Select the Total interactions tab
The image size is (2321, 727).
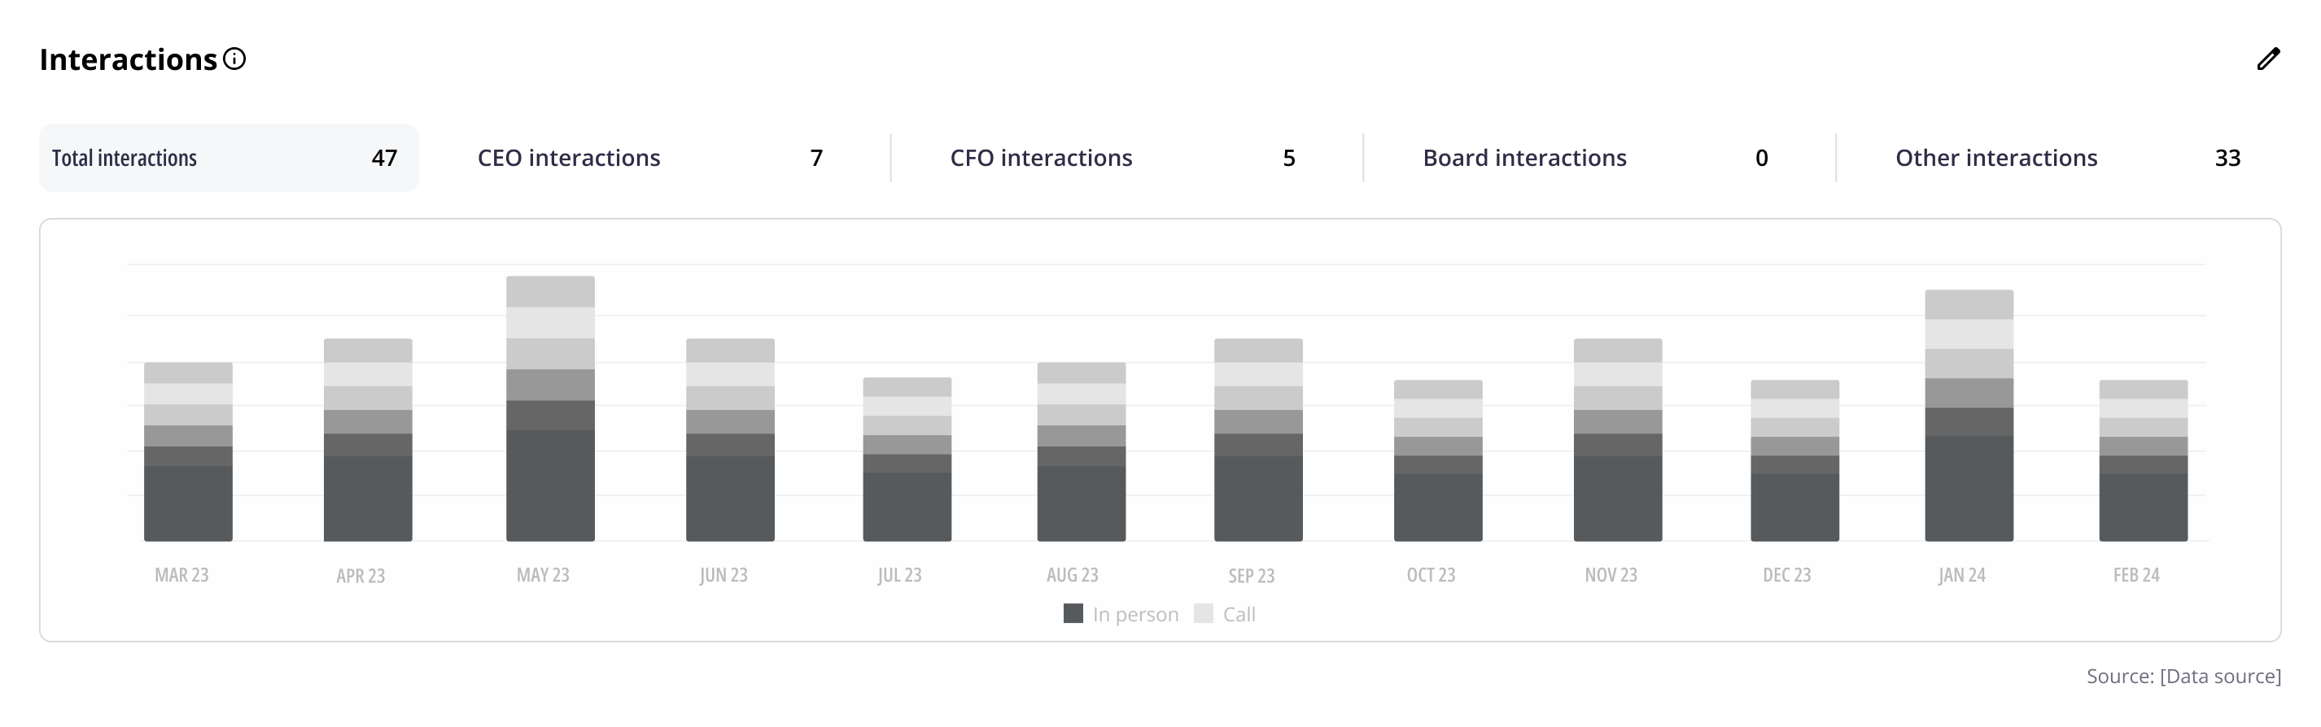pyautogui.click(x=228, y=158)
